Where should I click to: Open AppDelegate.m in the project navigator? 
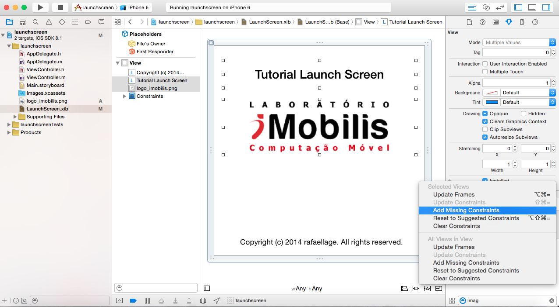[44, 62]
